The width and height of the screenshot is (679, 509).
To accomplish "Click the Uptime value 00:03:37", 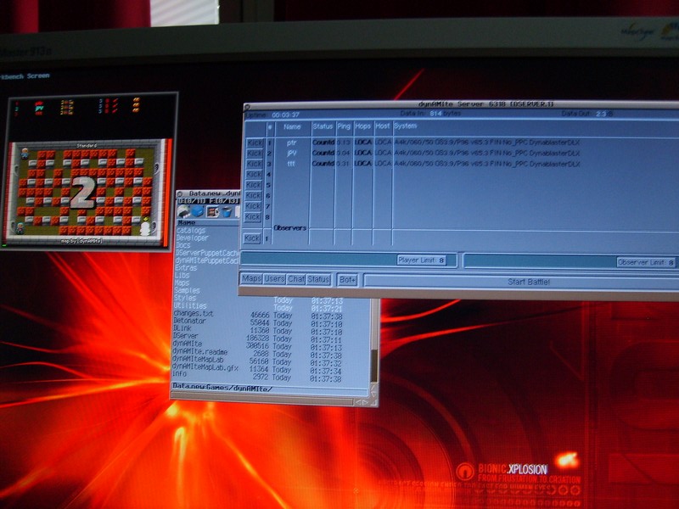I will point(285,115).
